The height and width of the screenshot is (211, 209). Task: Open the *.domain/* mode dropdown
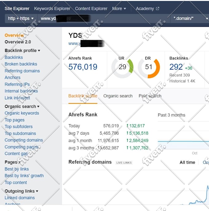190,18
